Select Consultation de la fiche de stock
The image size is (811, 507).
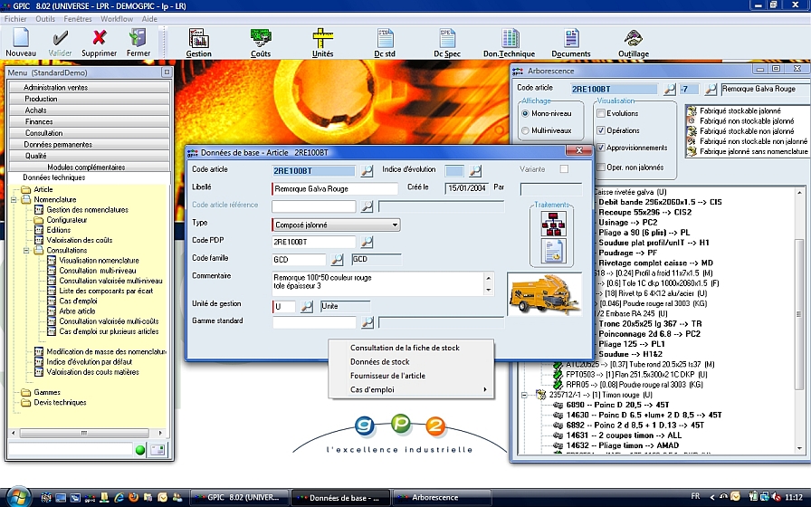click(x=405, y=348)
